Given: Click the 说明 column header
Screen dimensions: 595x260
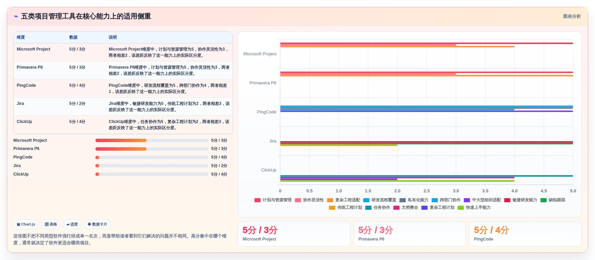Looking at the screenshot, I should point(113,37).
